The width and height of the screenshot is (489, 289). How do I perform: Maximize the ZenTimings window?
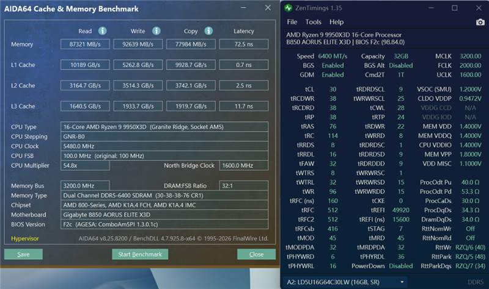(x=455, y=8)
